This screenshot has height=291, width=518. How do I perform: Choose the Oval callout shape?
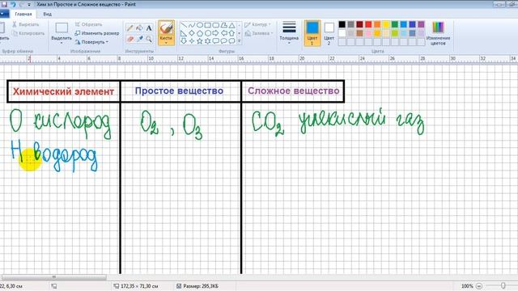pyautogui.click(x=224, y=41)
